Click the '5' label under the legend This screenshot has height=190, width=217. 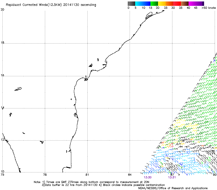tap(135, 8)
